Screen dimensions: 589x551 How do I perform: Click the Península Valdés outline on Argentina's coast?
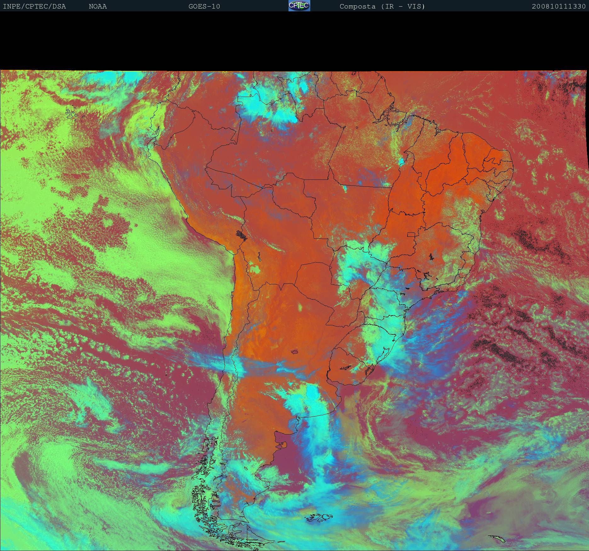284,445
